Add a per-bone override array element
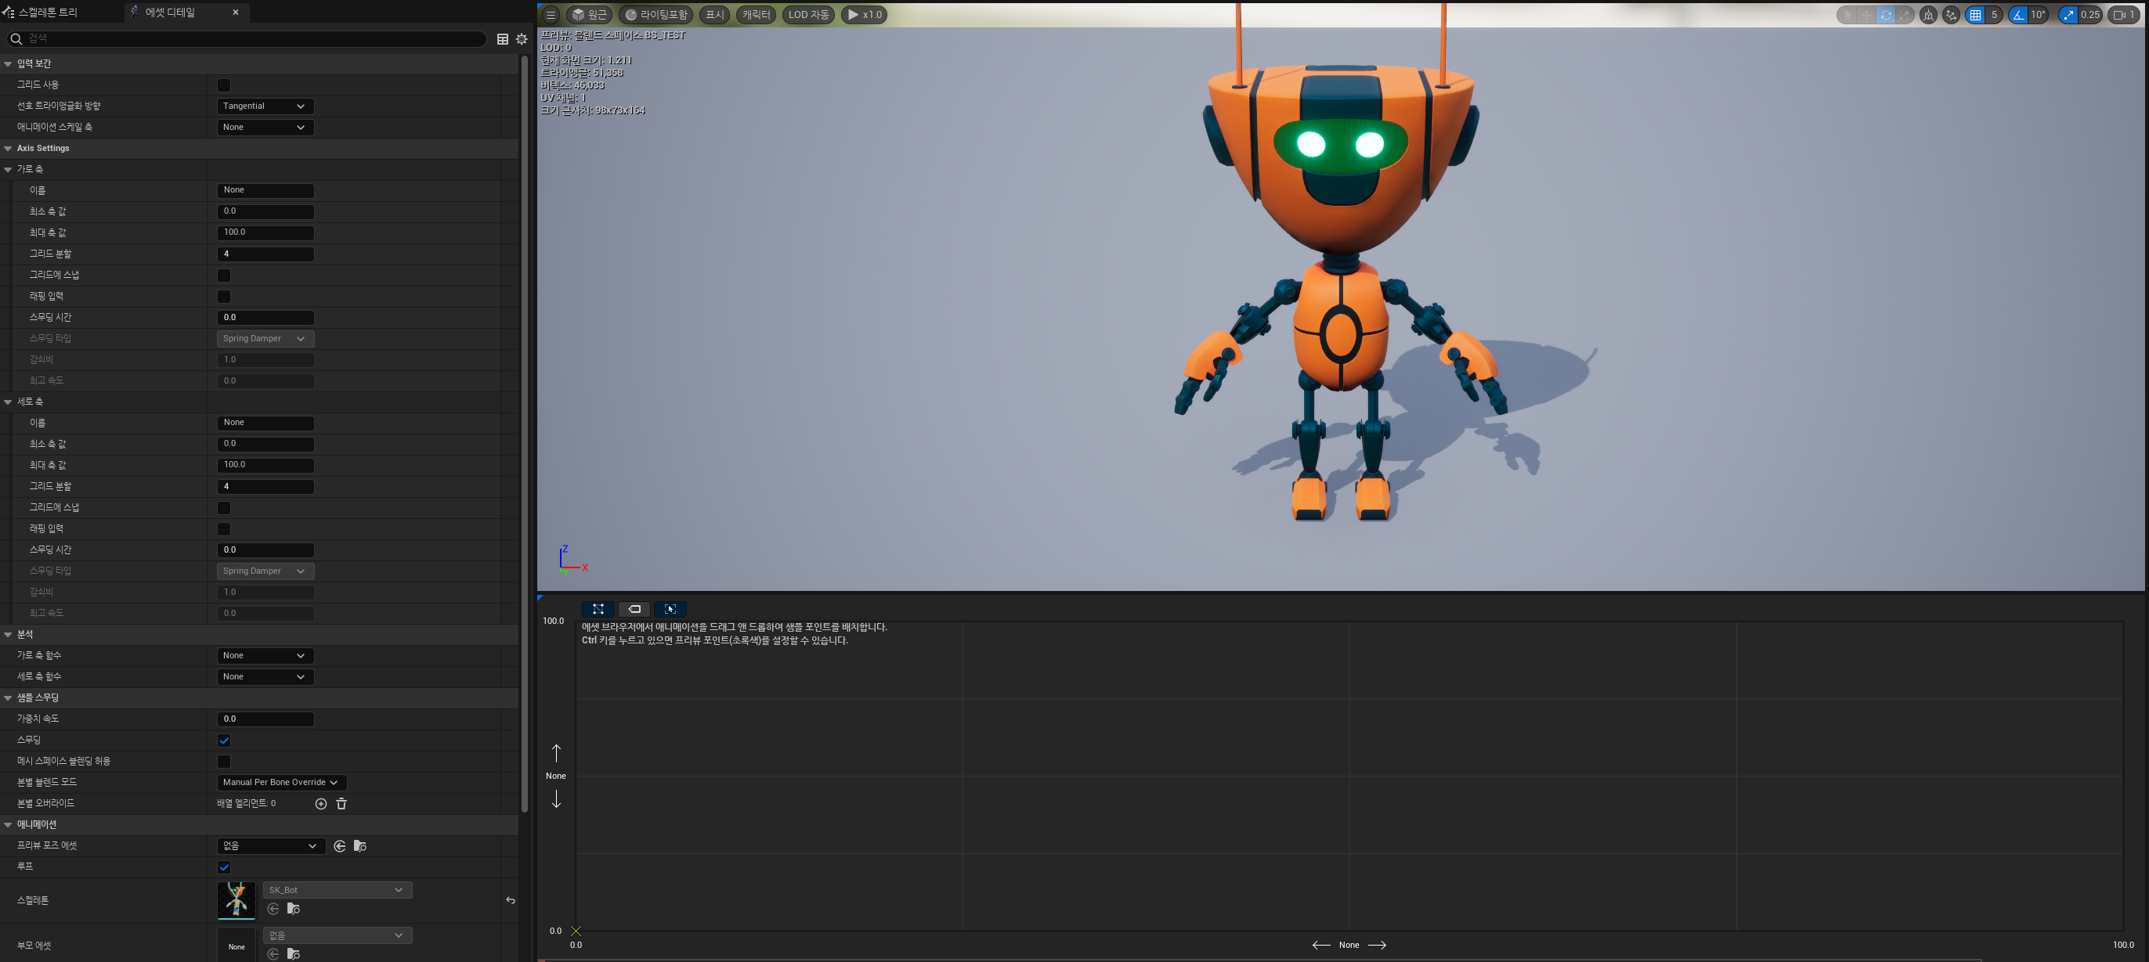Screen dimensions: 2149x962 (320, 804)
